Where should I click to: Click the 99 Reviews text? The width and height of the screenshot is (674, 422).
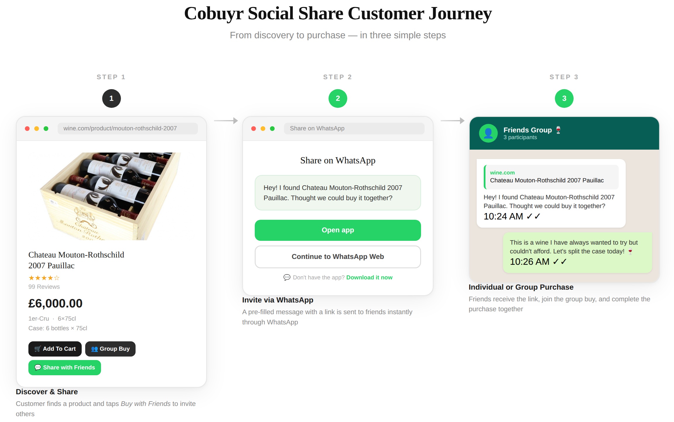pyautogui.click(x=44, y=287)
